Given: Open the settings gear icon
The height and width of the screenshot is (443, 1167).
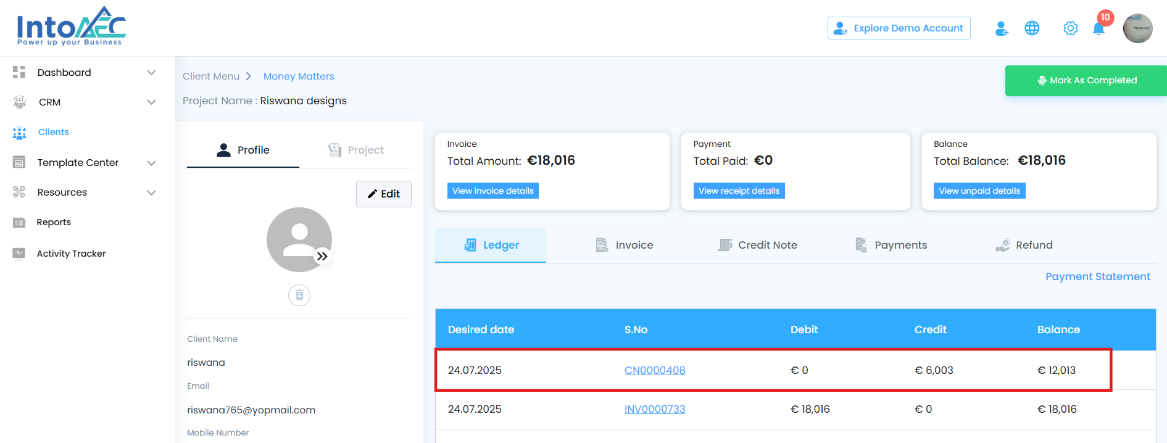Looking at the screenshot, I should (x=1070, y=28).
